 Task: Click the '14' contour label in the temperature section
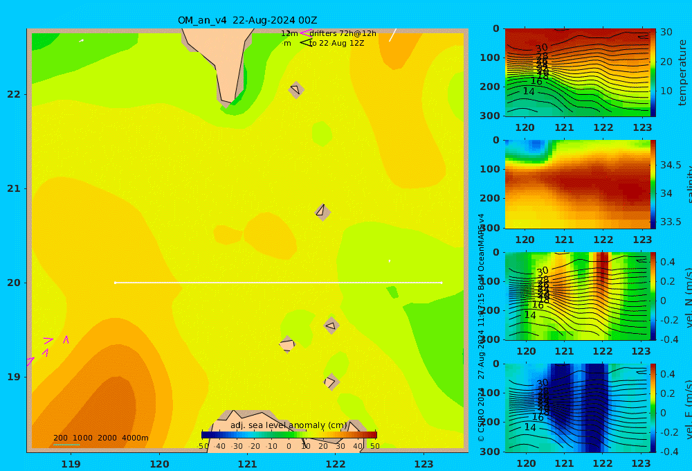click(x=529, y=91)
